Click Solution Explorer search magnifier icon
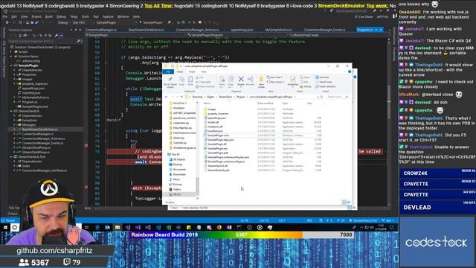 [x=79, y=41]
